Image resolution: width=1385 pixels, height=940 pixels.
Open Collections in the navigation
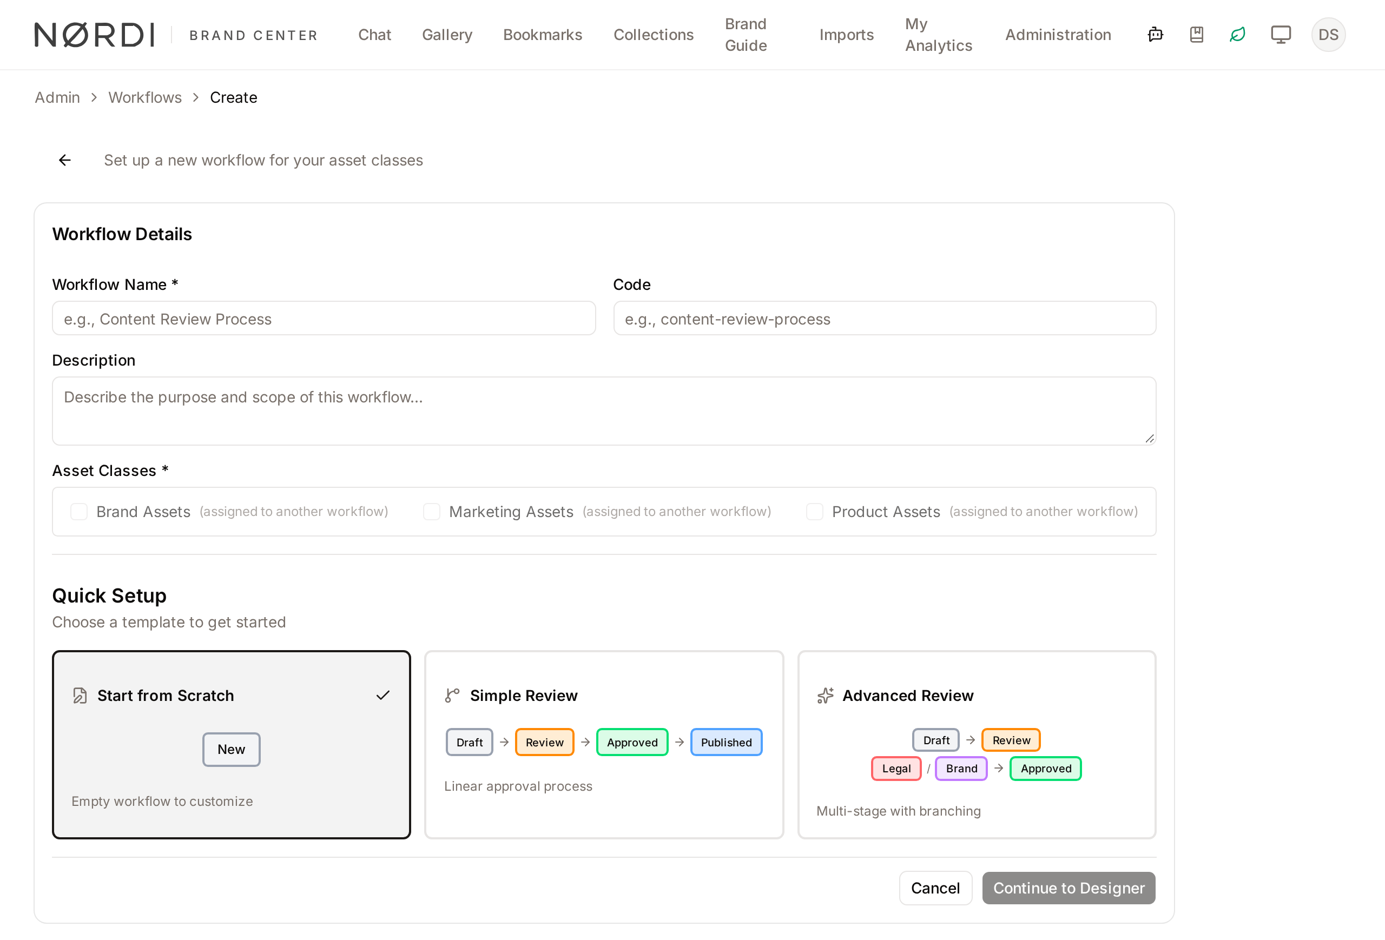click(x=653, y=35)
